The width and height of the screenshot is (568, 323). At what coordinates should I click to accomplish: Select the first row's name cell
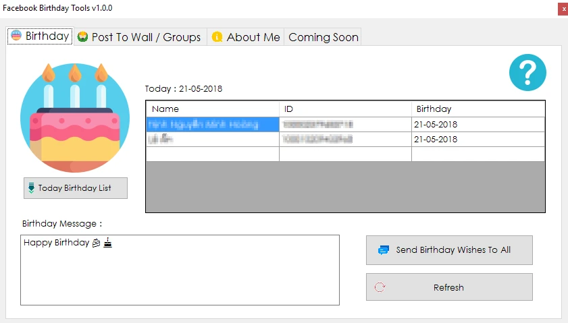pyautogui.click(x=212, y=125)
